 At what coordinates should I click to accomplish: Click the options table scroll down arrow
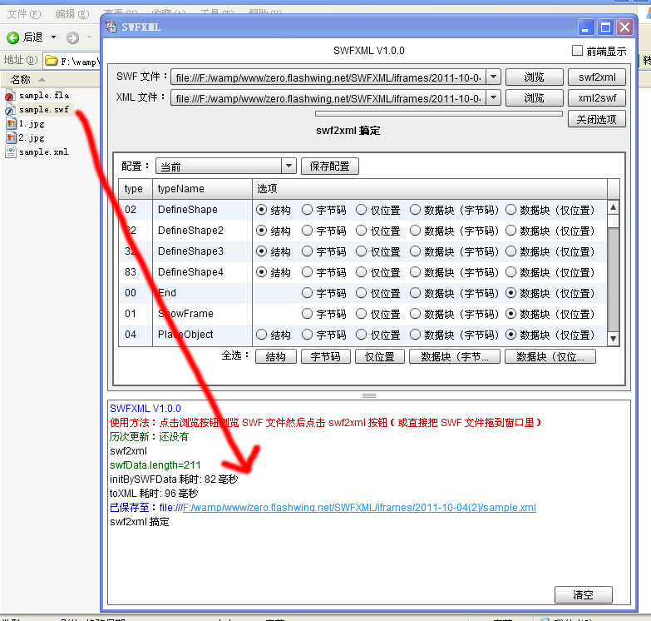[613, 339]
